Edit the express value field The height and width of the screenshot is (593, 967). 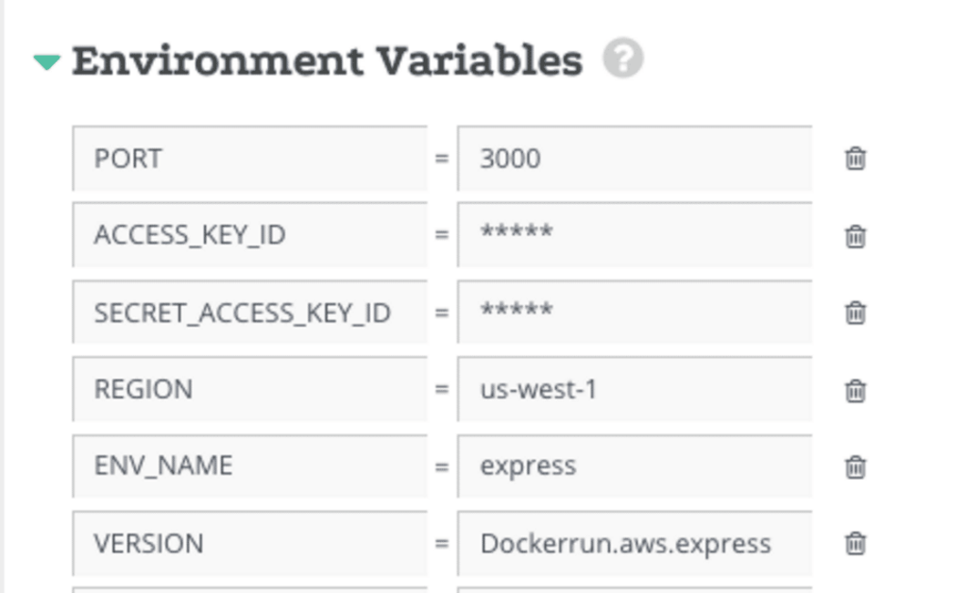pos(635,466)
